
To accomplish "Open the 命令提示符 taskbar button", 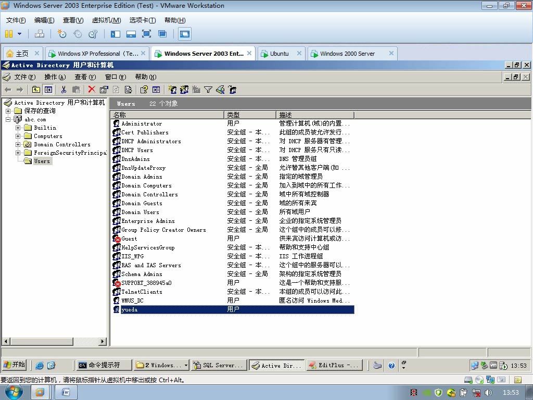I will click(104, 365).
